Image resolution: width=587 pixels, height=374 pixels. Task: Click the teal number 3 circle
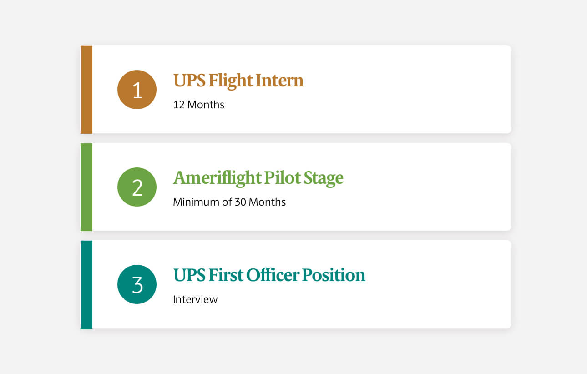pyautogui.click(x=137, y=284)
